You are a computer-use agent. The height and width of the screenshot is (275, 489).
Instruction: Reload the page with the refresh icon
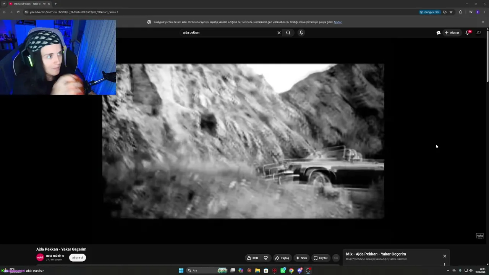(x=18, y=12)
